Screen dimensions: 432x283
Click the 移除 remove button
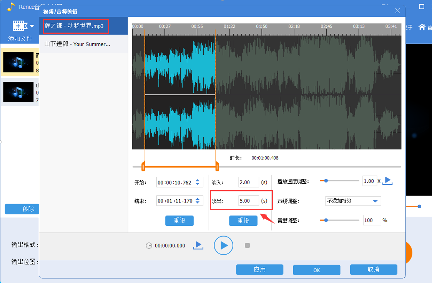(x=22, y=209)
